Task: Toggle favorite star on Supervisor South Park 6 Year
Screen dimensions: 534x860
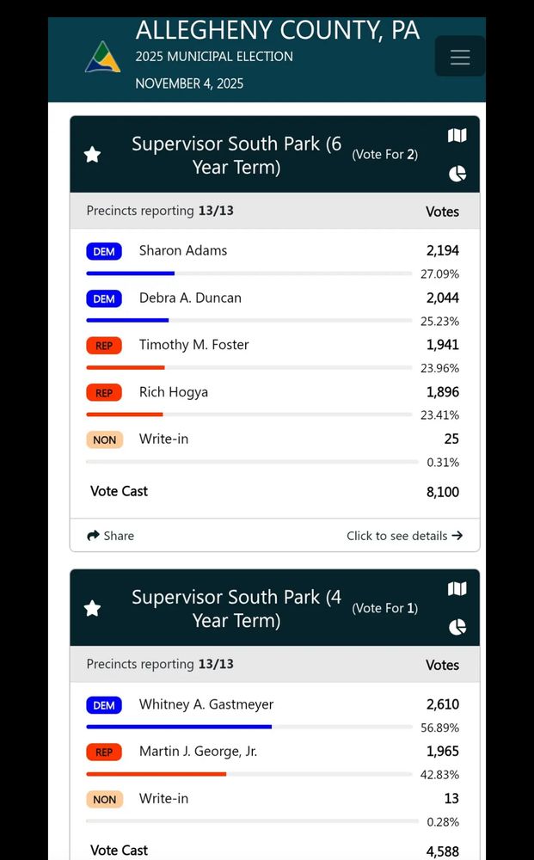Action: pyautogui.click(x=91, y=156)
